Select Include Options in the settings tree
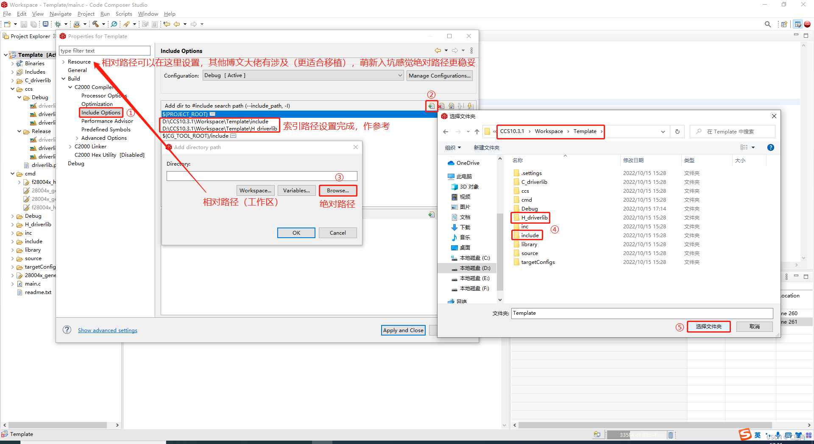814x444 pixels. click(101, 113)
